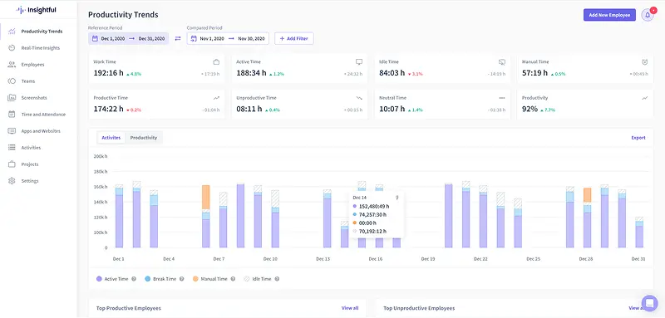
Task: Click the Export link
Action: 638,138
